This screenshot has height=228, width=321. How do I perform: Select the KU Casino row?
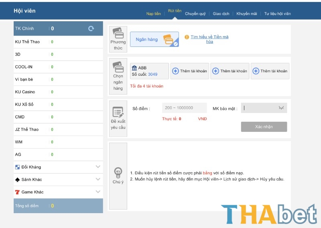pyautogui.click(x=58, y=92)
